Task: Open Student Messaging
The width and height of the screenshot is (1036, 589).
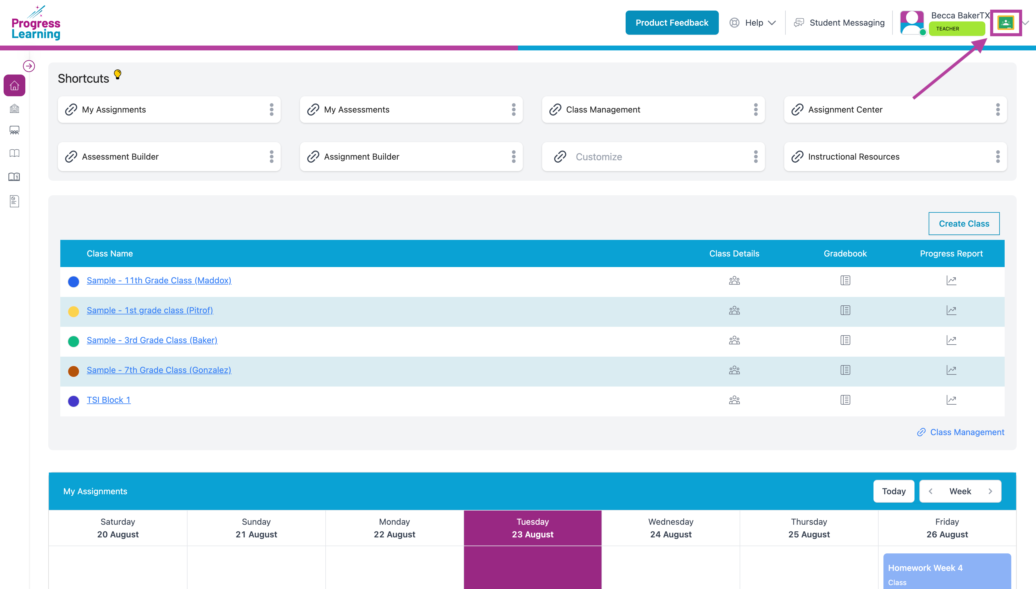Action: click(x=839, y=23)
